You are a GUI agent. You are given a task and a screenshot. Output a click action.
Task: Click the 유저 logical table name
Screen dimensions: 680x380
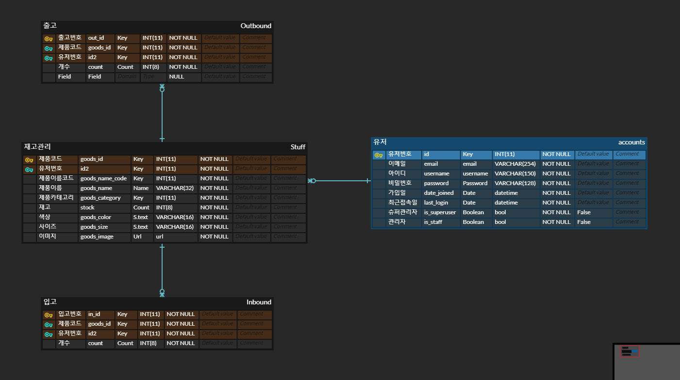pos(380,142)
